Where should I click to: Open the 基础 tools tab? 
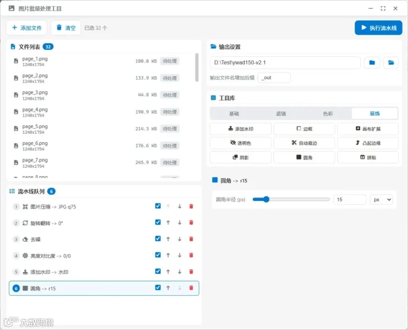tap(233, 113)
